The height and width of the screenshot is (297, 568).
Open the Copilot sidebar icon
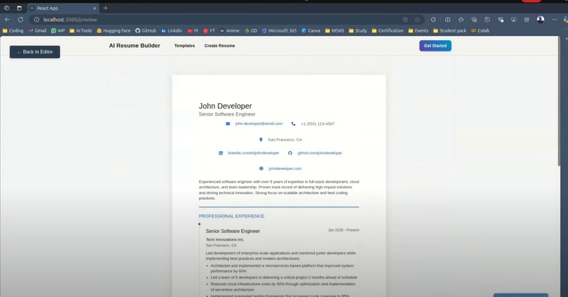point(566,20)
